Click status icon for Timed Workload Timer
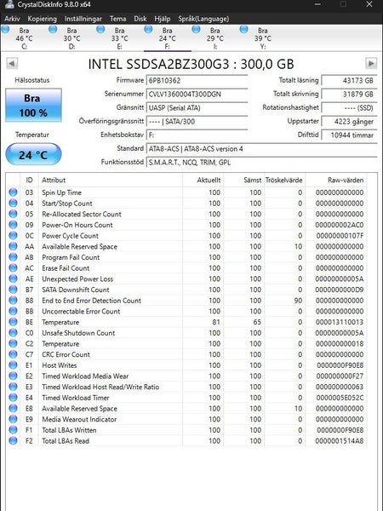Viewport: 383px width, 511px height. [x=13, y=397]
